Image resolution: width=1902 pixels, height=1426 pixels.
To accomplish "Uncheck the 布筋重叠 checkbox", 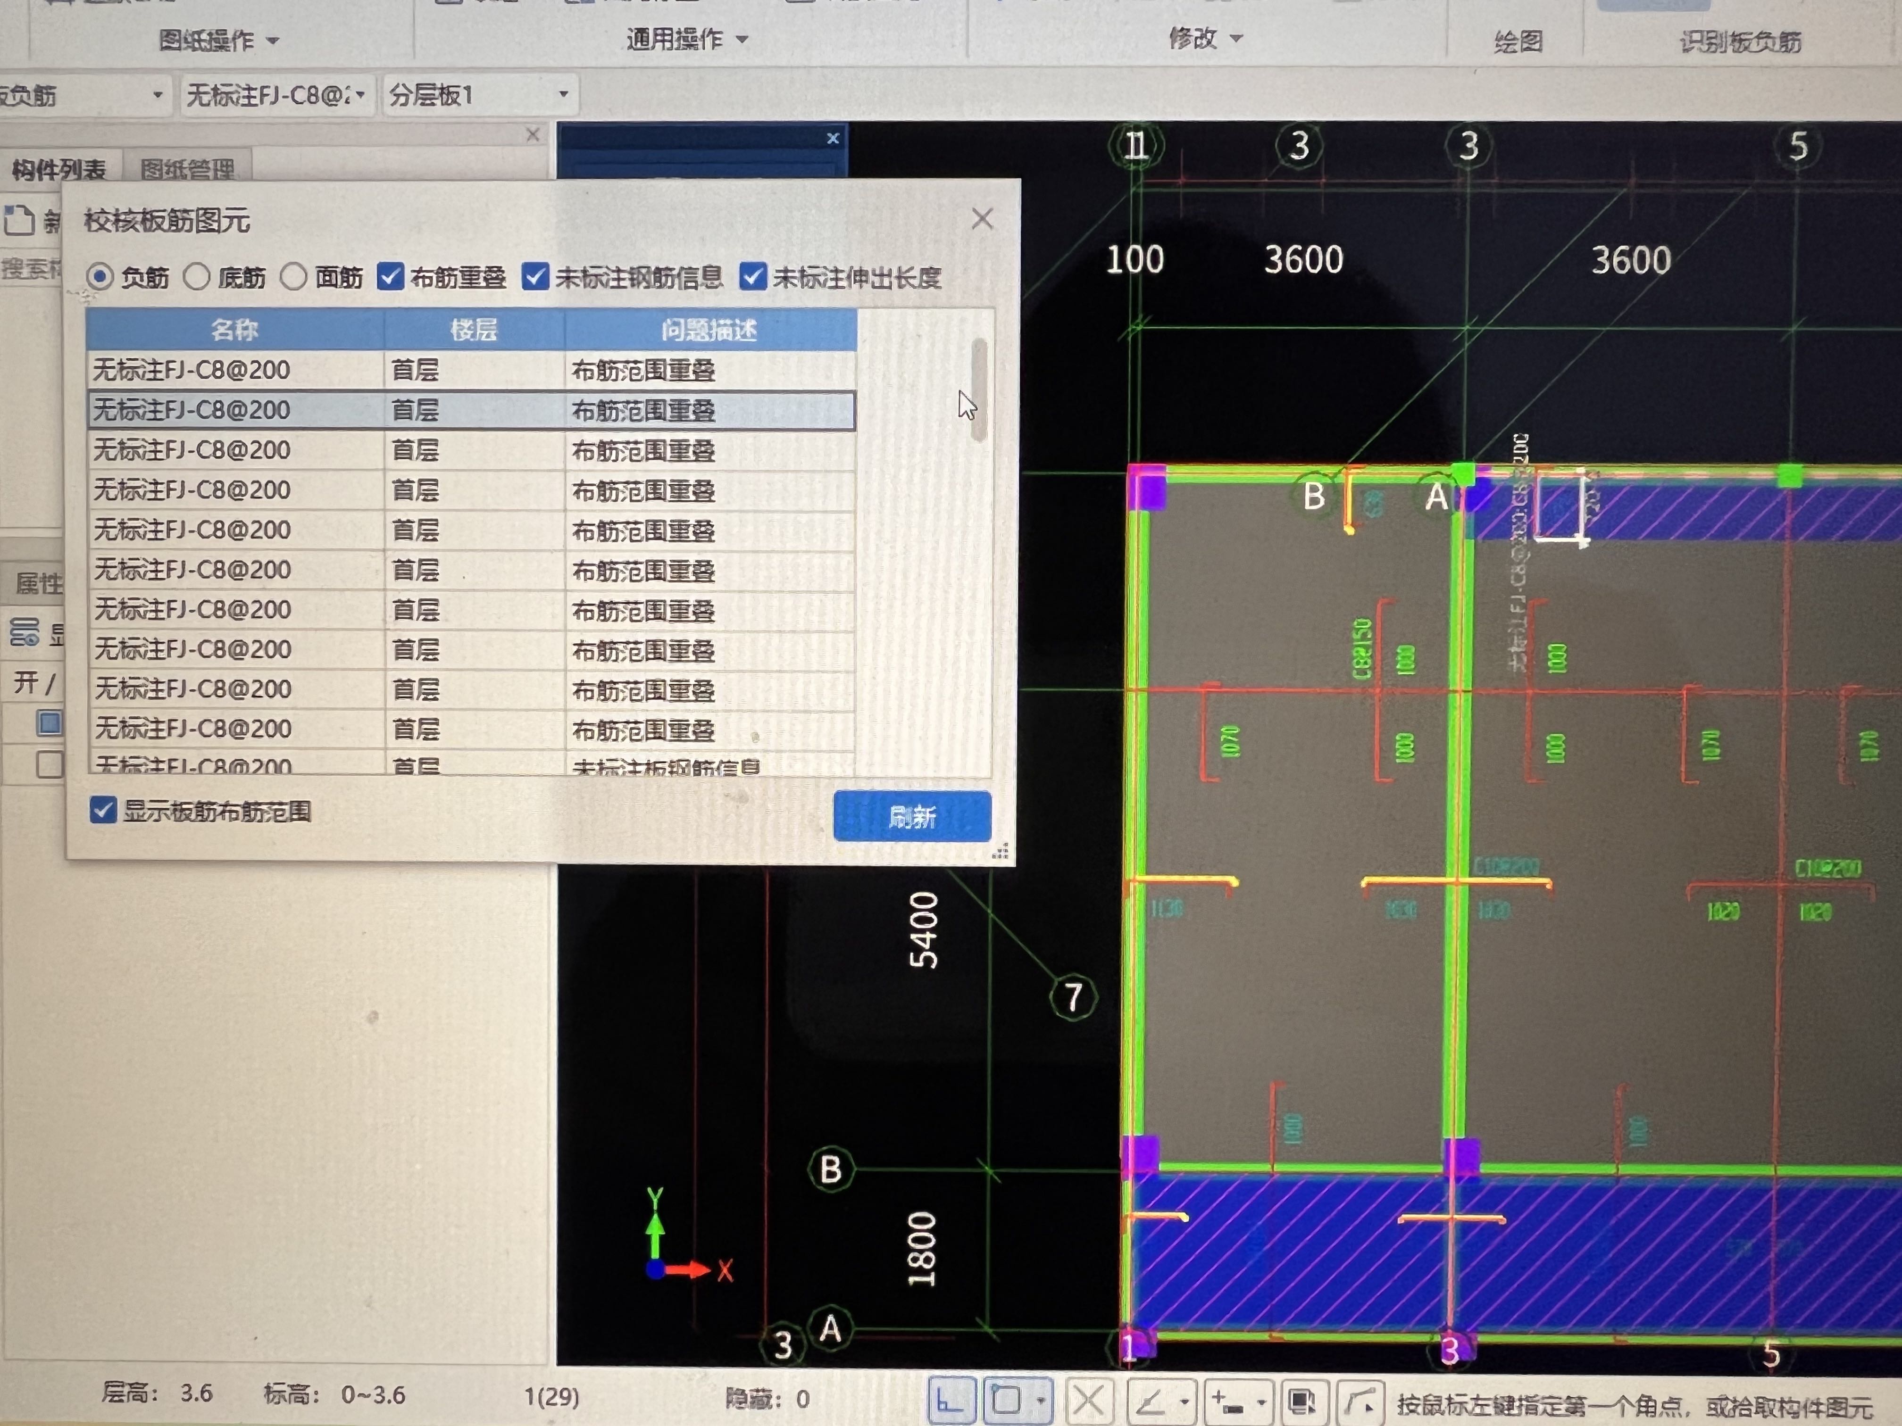I will (x=391, y=277).
